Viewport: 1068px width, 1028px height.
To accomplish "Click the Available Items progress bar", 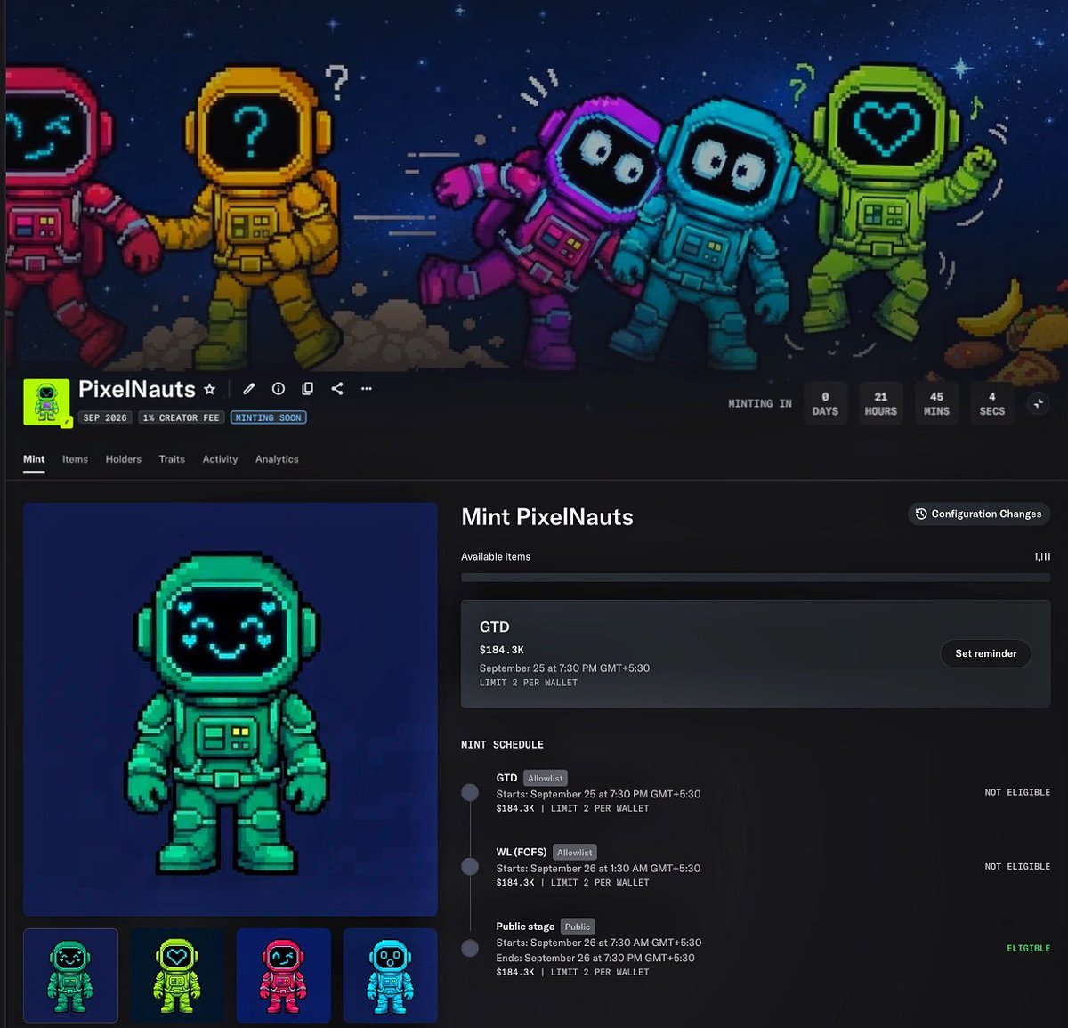I will click(x=756, y=578).
